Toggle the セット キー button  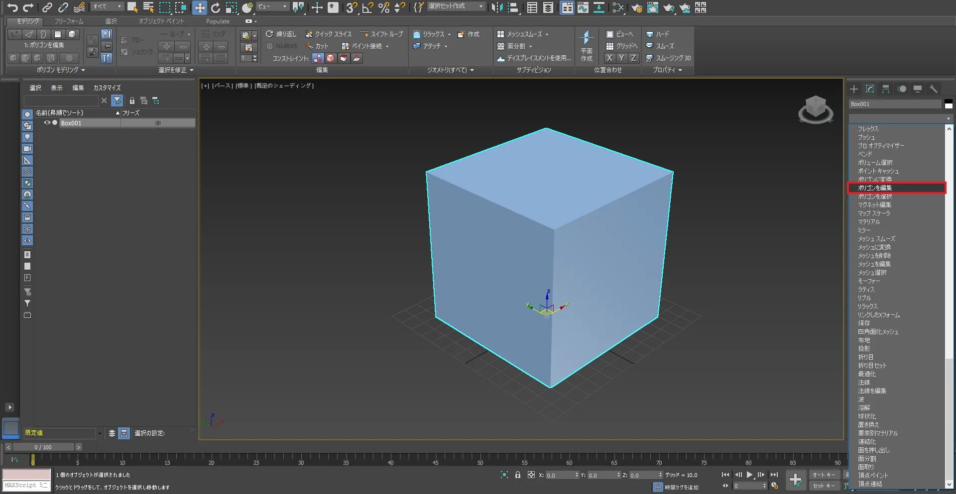(824, 486)
